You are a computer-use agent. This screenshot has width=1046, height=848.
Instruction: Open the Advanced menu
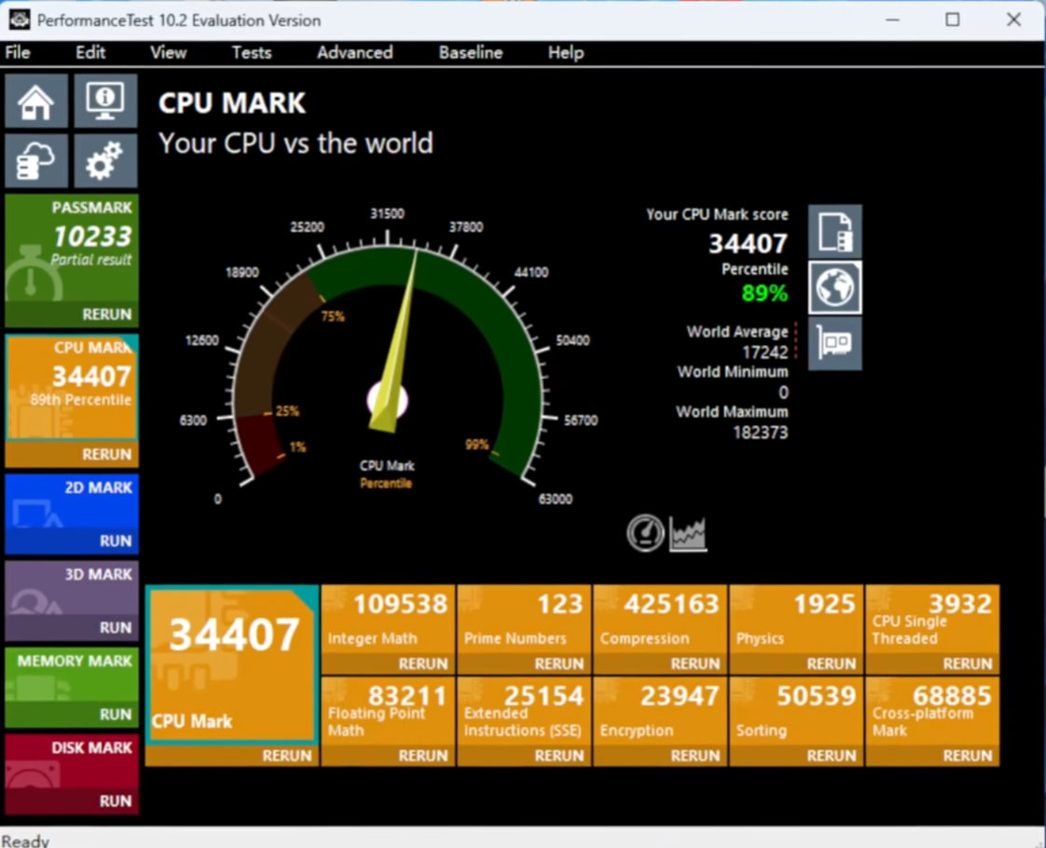coord(355,53)
